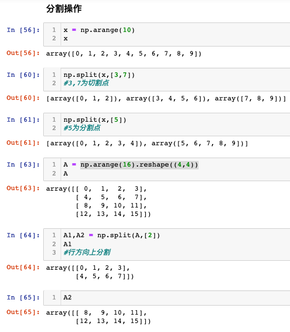
Task: Click the 分割操作 section heading
Action: coord(64,9)
